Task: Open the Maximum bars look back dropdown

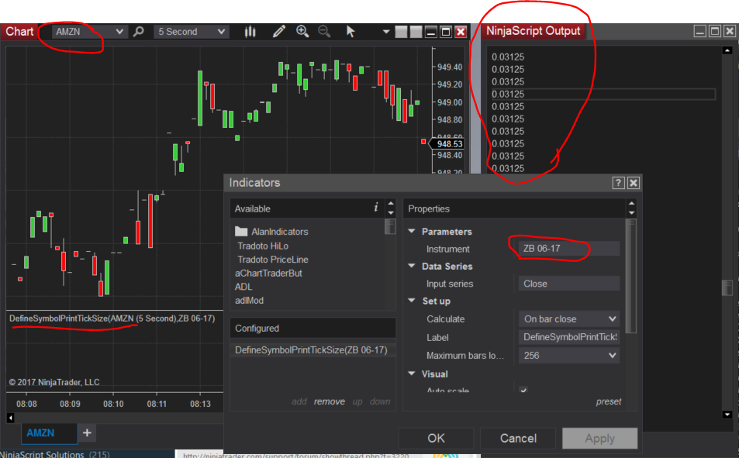Action: [x=568, y=355]
